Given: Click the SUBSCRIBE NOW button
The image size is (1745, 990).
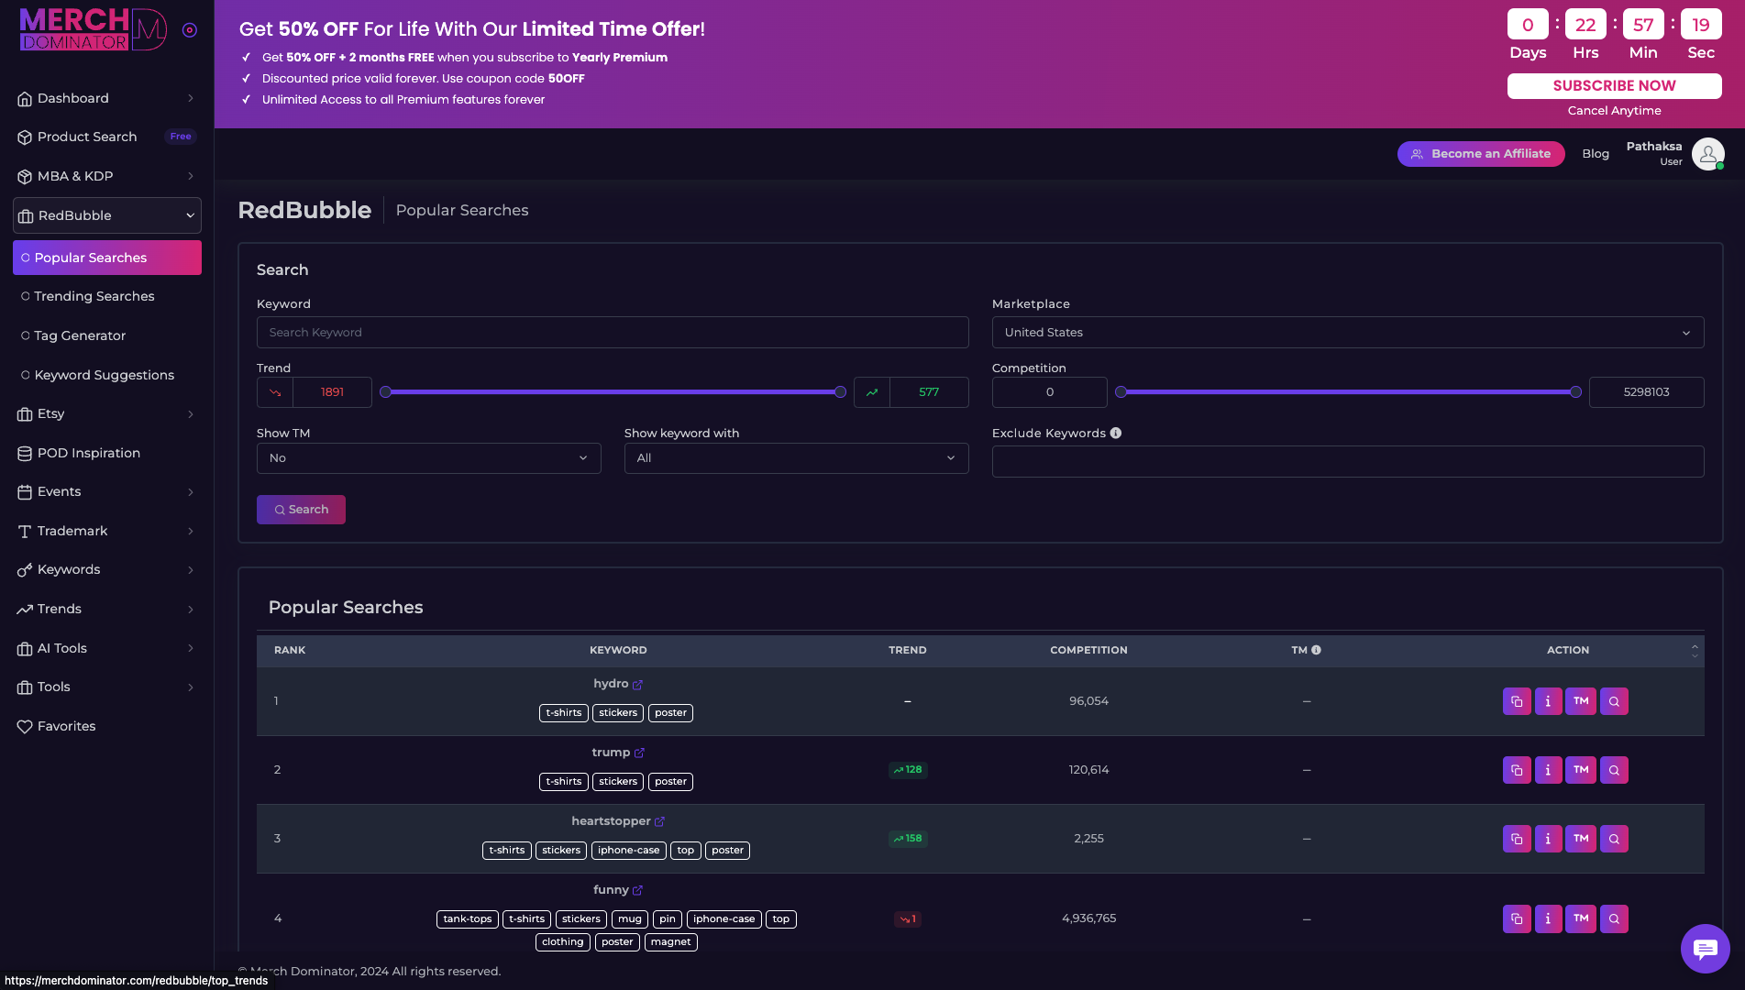Looking at the screenshot, I should pyautogui.click(x=1614, y=86).
